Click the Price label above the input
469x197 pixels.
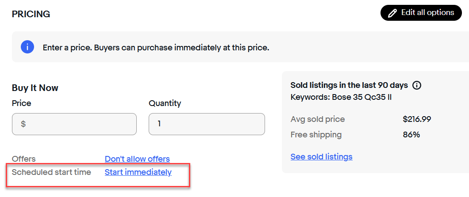click(21, 103)
